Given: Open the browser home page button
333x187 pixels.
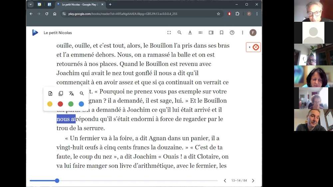Looking at the screenshot, I should (x=55, y=14).
